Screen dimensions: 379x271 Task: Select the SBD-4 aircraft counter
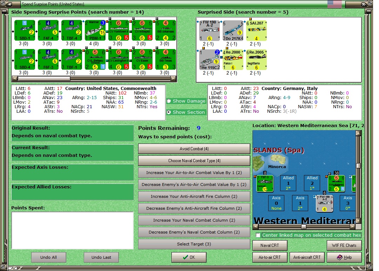tap(25, 60)
